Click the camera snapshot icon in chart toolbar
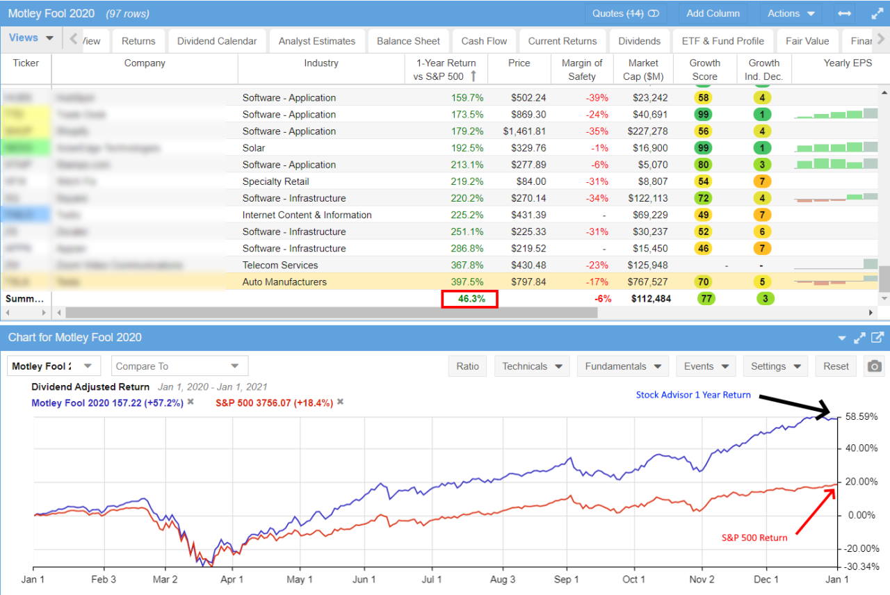The height and width of the screenshot is (595, 890). (x=875, y=366)
